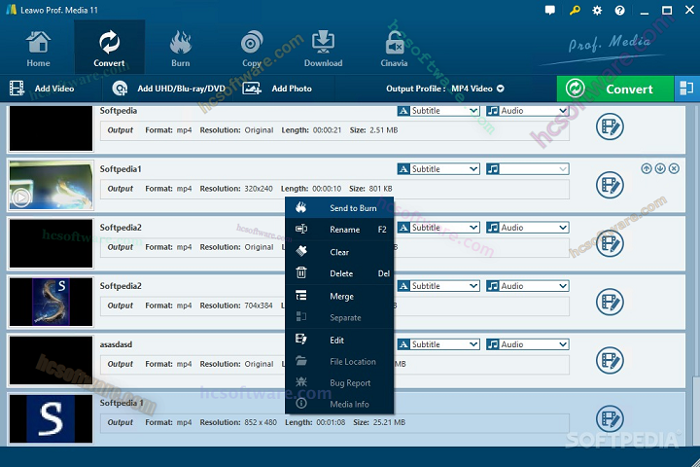Image resolution: width=700 pixels, height=467 pixels.
Task: Open Audio dropdown for Softpedia2 704x384 row
Action: click(528, 286)
